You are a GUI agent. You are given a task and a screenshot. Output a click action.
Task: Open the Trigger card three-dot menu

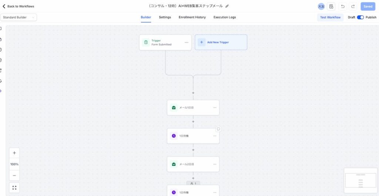[x=187, y=42]
